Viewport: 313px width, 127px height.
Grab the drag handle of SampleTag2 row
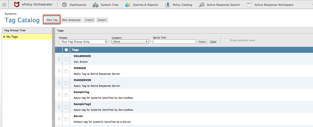59,107
